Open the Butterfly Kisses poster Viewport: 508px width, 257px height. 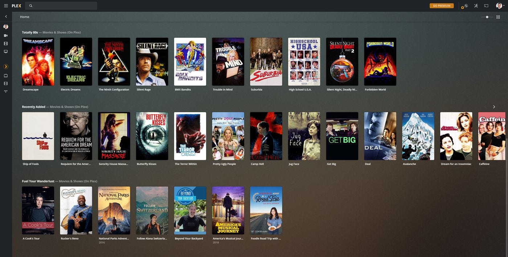click(152, 136)
